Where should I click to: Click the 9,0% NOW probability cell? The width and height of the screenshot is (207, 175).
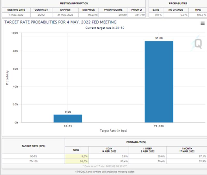(77, 156)
